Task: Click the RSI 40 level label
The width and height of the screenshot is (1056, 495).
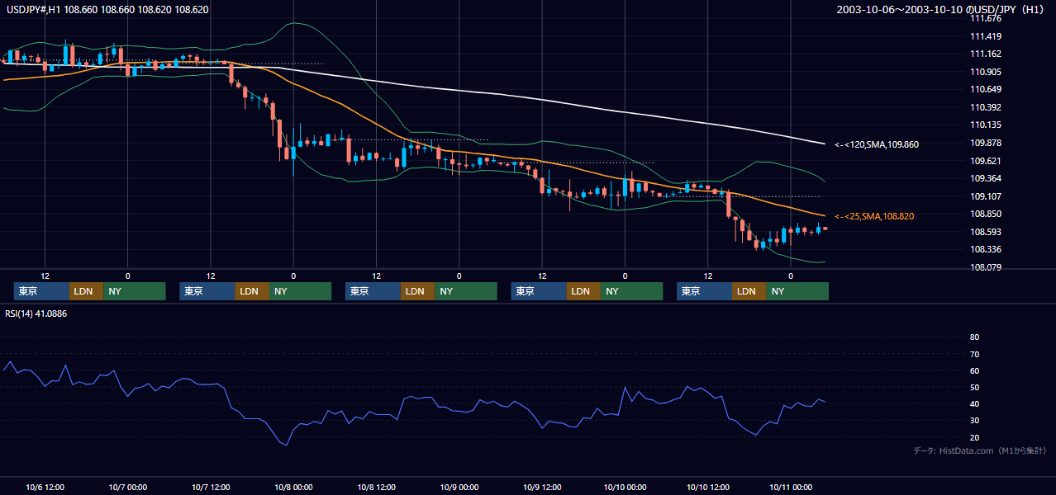Action: (974, 403)
